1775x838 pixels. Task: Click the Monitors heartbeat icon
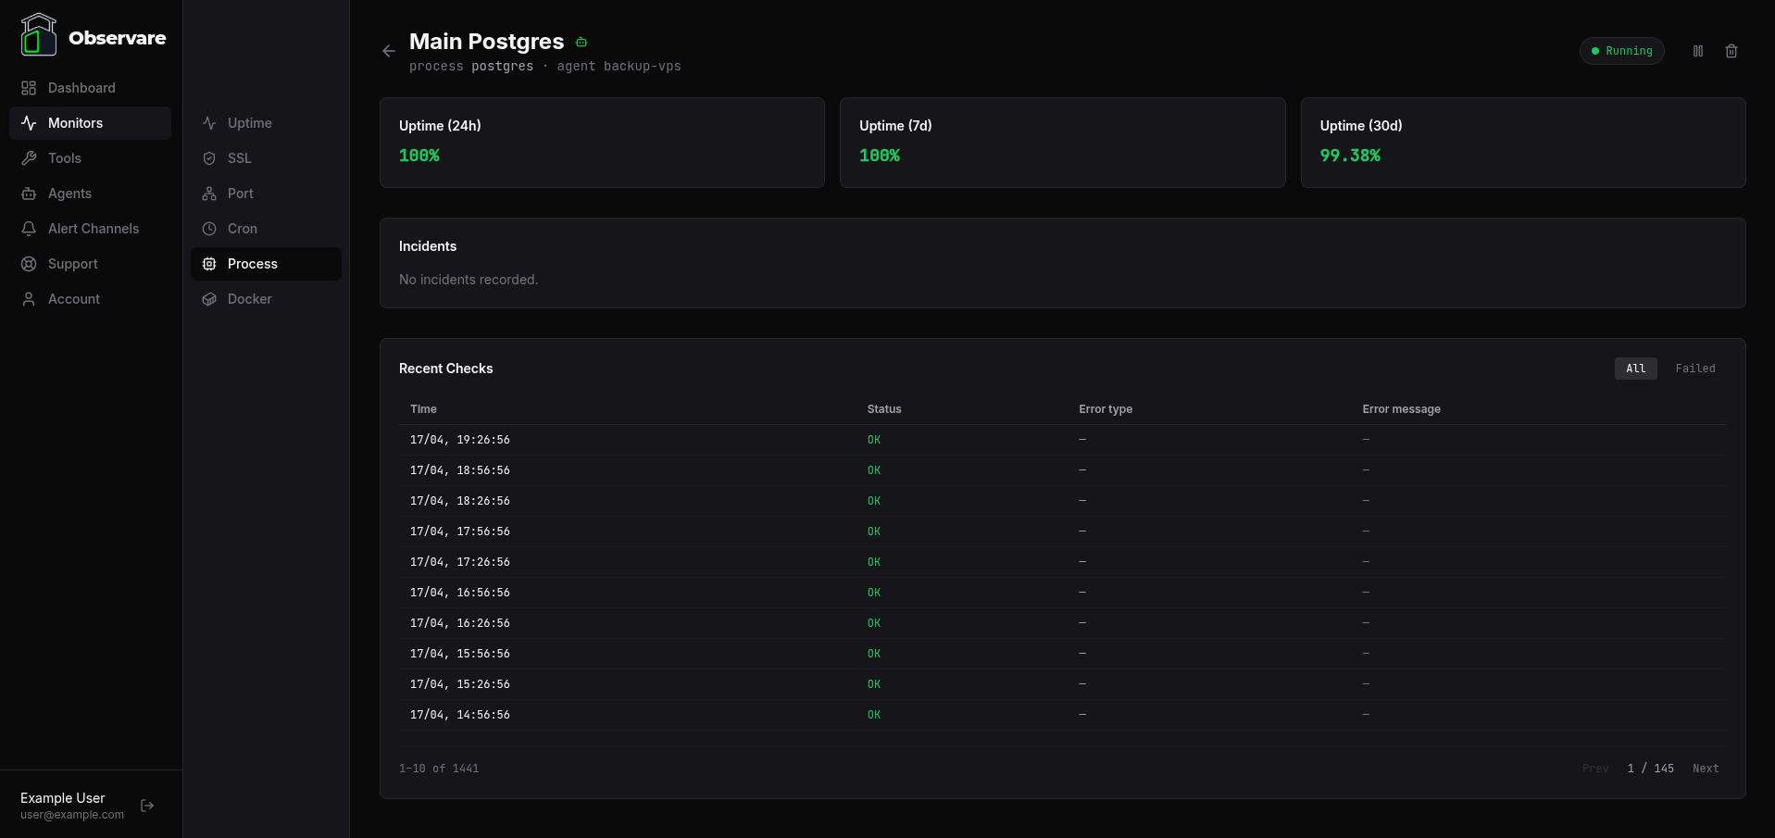pos(29,123)
